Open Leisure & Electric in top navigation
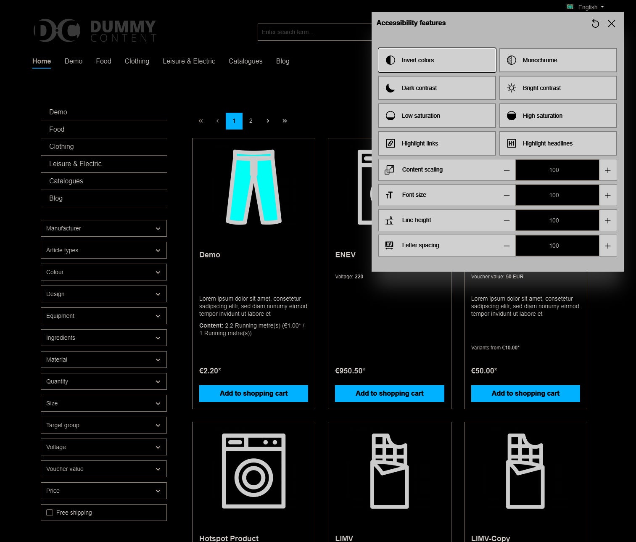 189,61
